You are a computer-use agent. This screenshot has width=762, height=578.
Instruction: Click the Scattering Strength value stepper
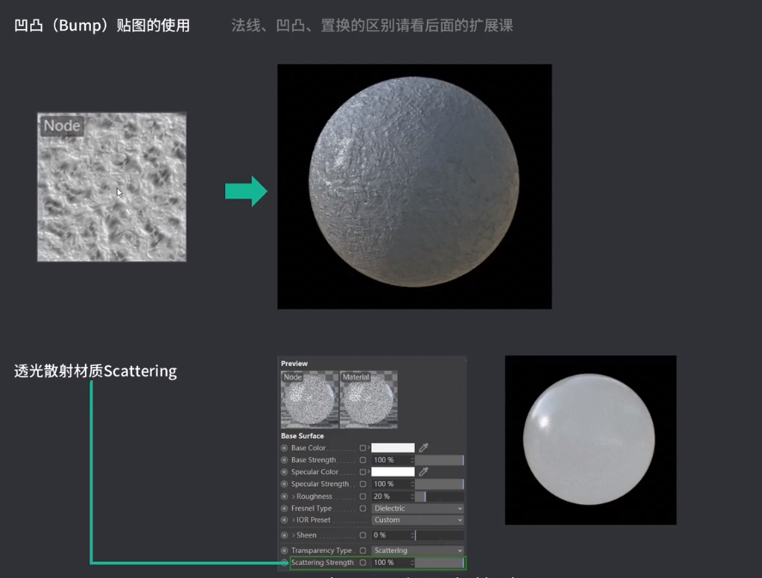tap(412, 563)
